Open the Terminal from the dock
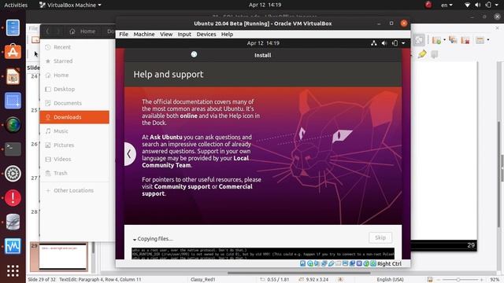 pyautogui.click(x=13, y=149)
